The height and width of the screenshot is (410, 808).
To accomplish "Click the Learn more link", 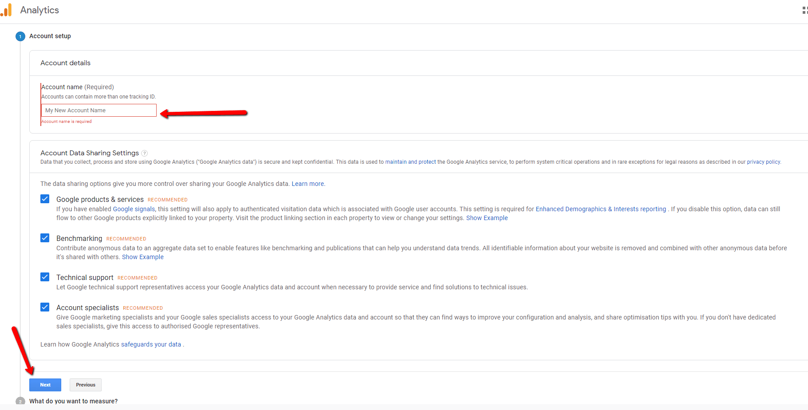I will point(308,184).
